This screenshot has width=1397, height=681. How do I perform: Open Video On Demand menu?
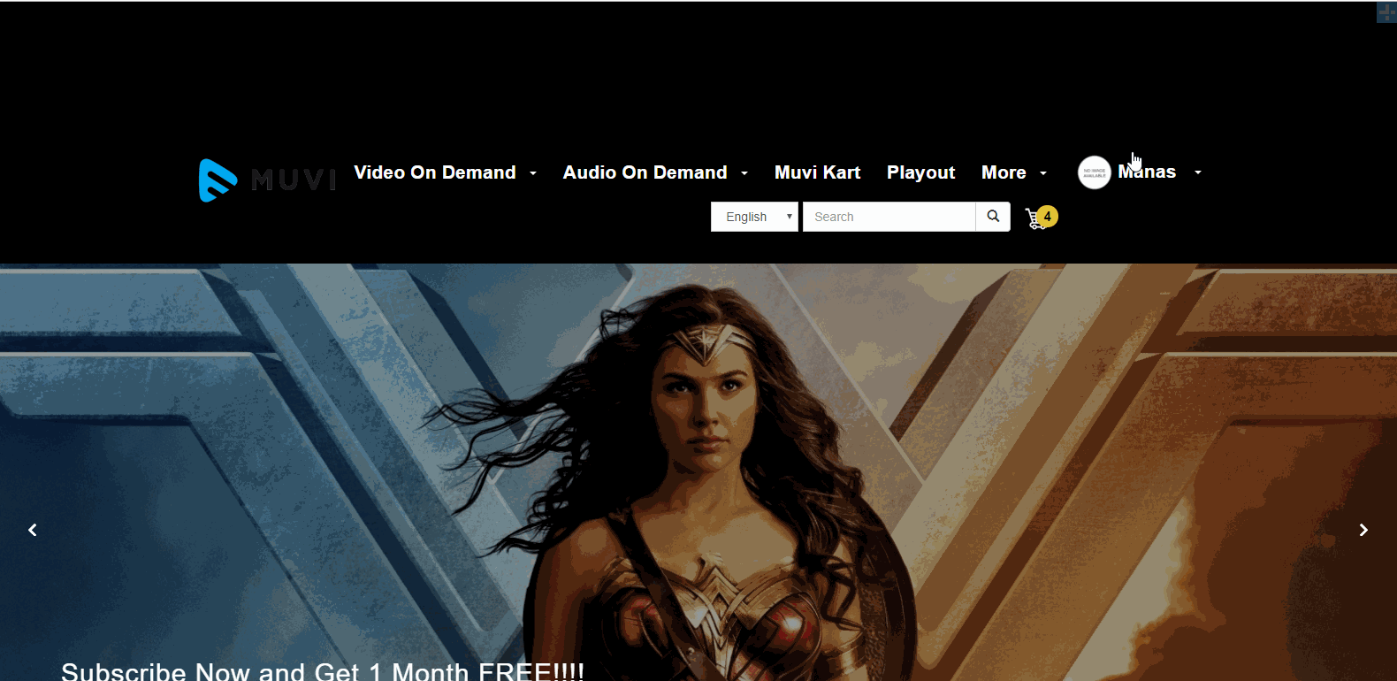pyautogui.click(x=445, y=172)
